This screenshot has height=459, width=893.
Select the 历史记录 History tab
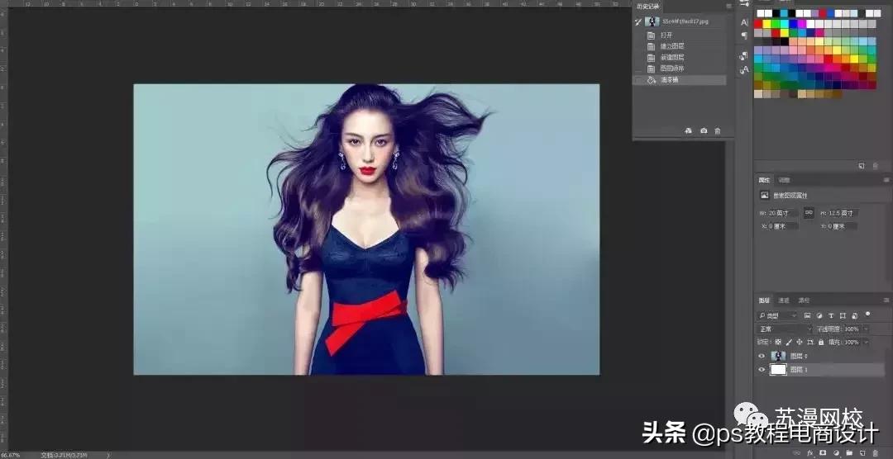click(x=648, y=7)
